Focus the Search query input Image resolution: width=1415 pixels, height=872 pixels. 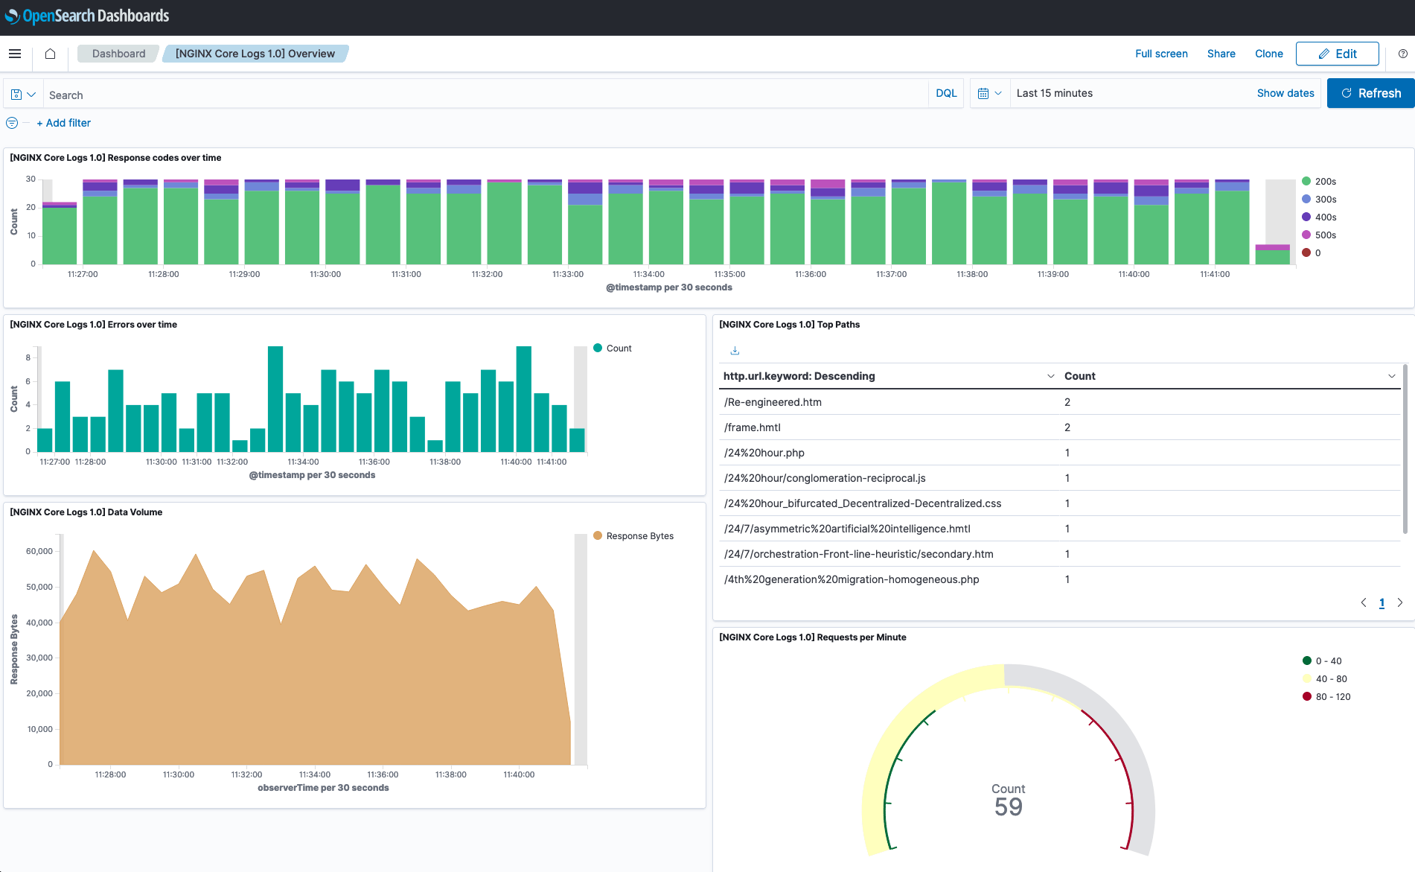pyautogui.click(x=485, y=95)
